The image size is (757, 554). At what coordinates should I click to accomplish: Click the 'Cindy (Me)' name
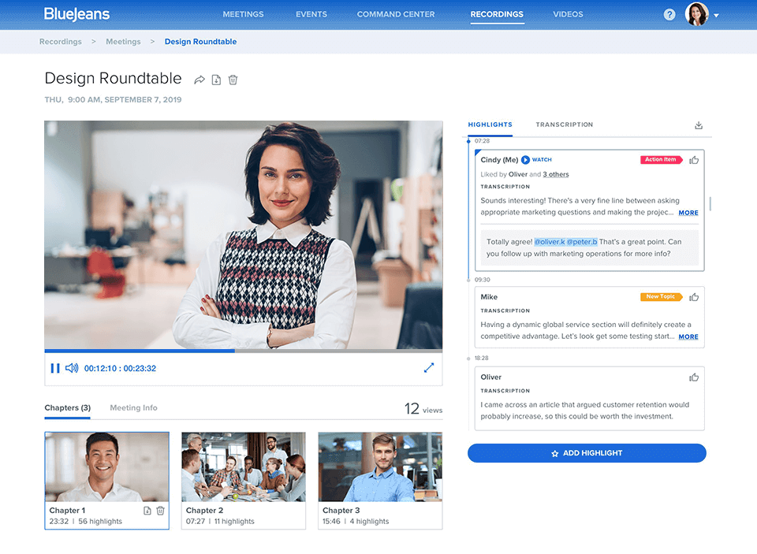(499, 160)
